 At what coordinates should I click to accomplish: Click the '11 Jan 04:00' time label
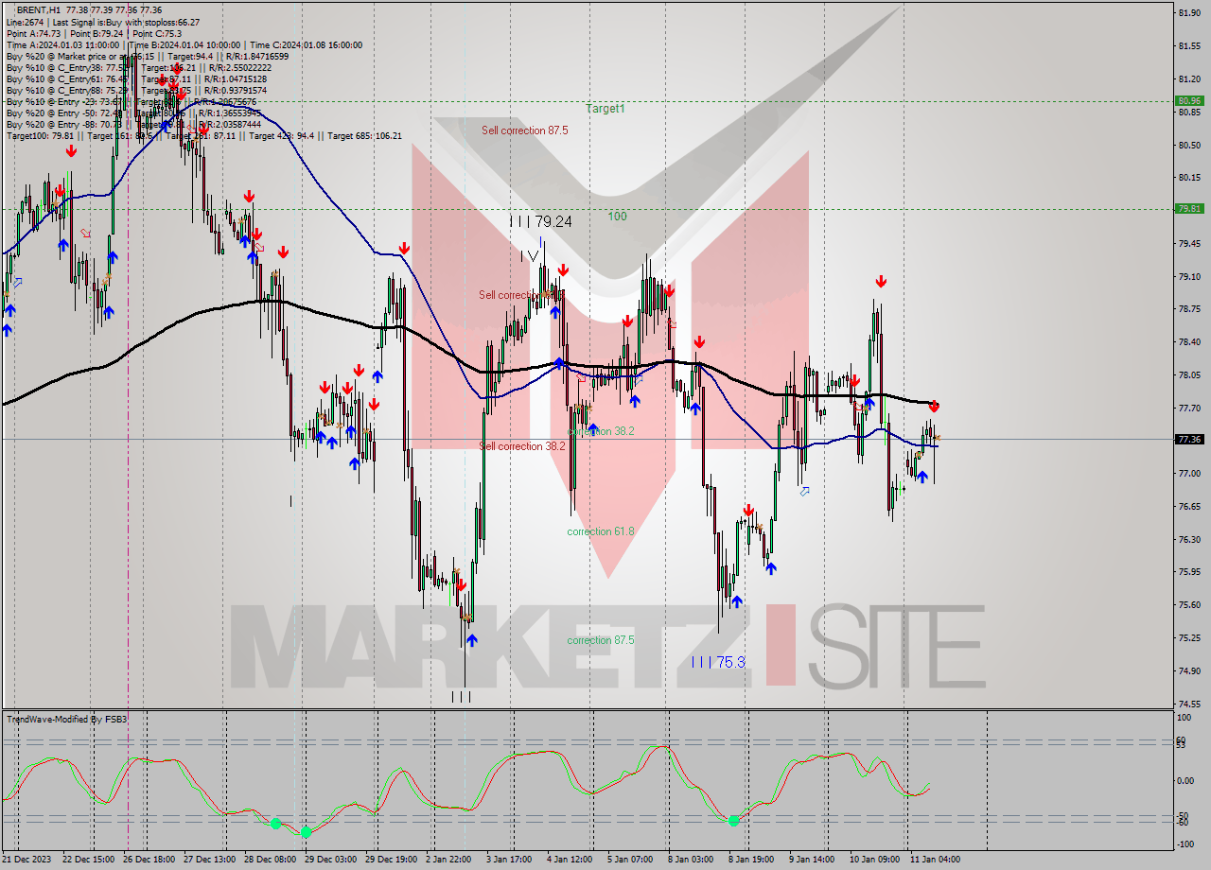pyautogui.click(x=935, y=860)
